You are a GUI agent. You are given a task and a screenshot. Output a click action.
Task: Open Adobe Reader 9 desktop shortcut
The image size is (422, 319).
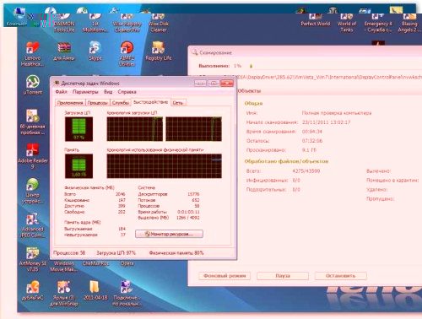(x=33, y=156)
